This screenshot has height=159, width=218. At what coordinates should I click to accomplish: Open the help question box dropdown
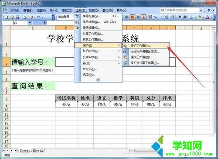point(201,10)
